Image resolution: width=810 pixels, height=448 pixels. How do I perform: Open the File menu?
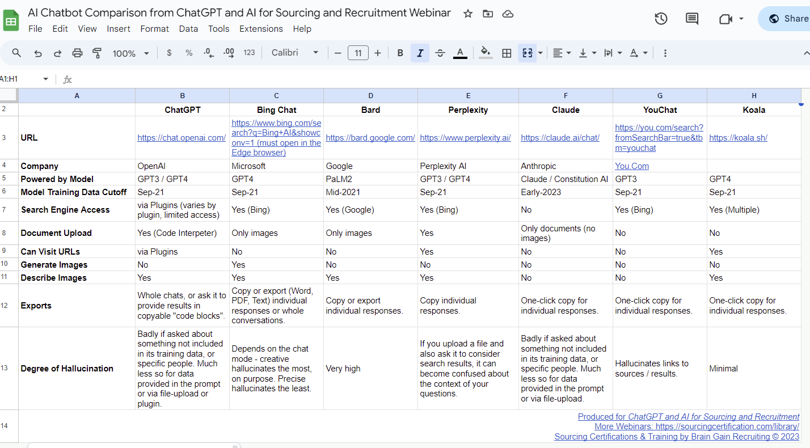(35, 29)
